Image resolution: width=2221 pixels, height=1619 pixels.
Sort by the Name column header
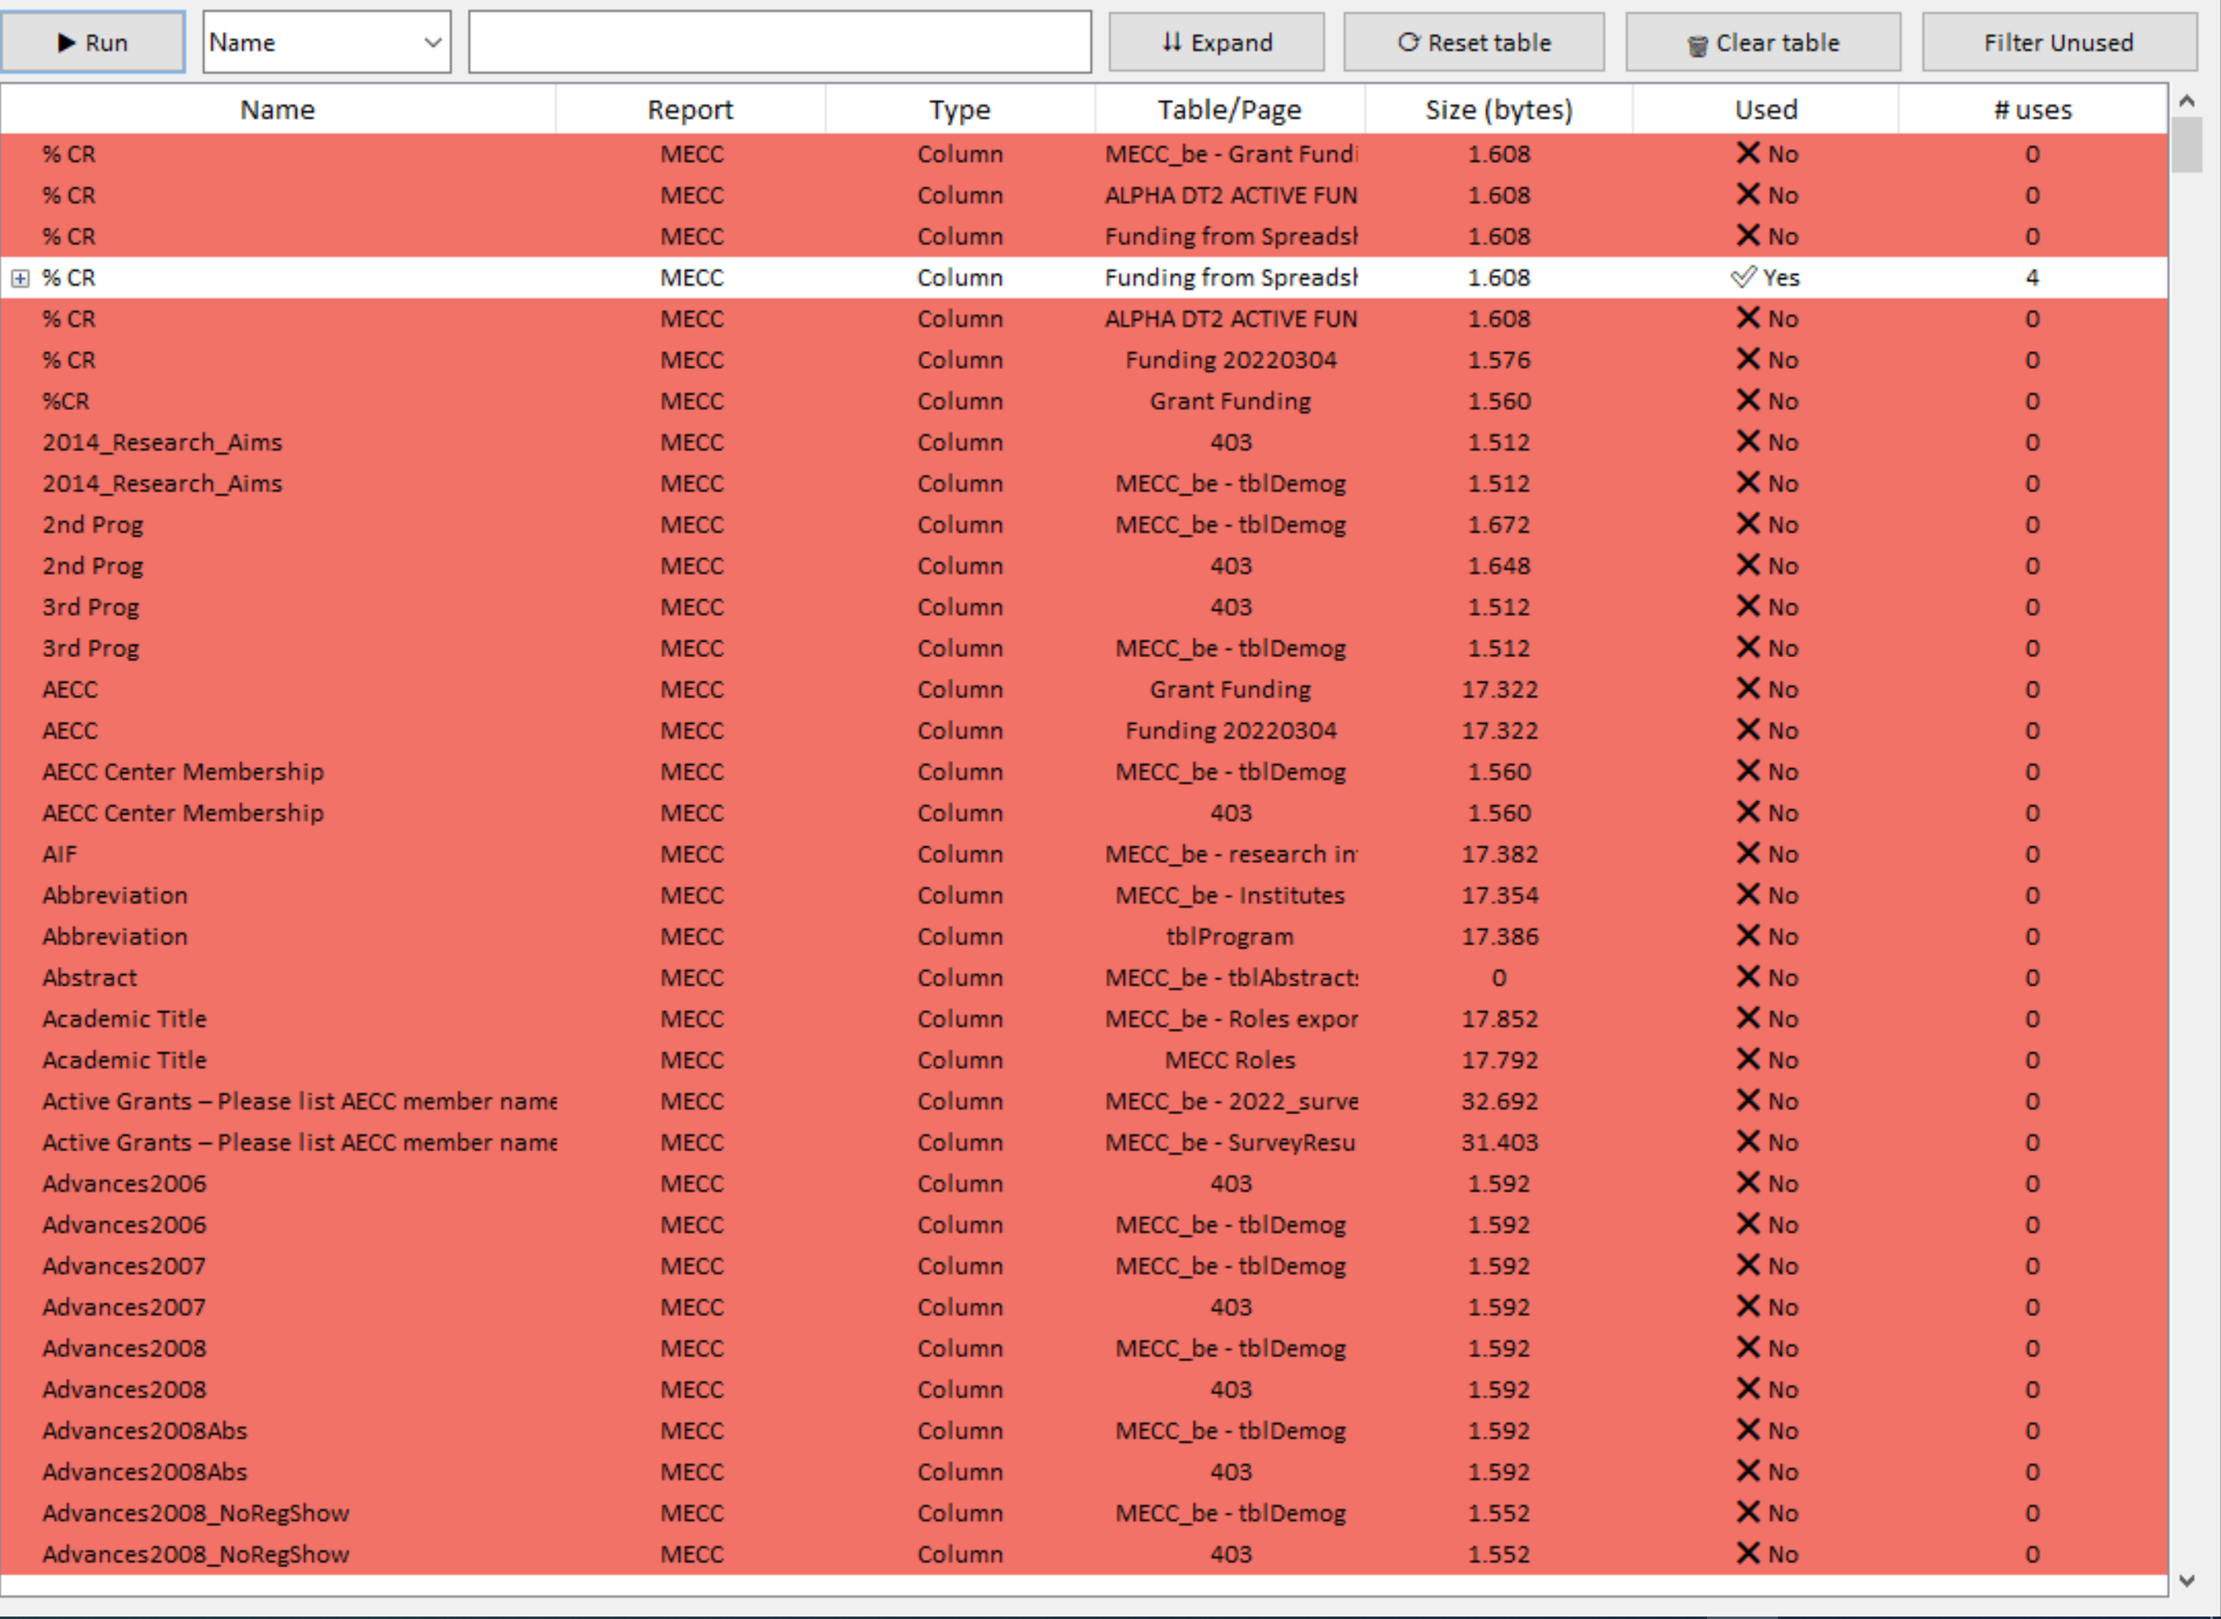pyautogui.click(x=278, y=109)
